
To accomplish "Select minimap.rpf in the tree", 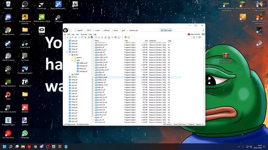I will click(82, 66).
